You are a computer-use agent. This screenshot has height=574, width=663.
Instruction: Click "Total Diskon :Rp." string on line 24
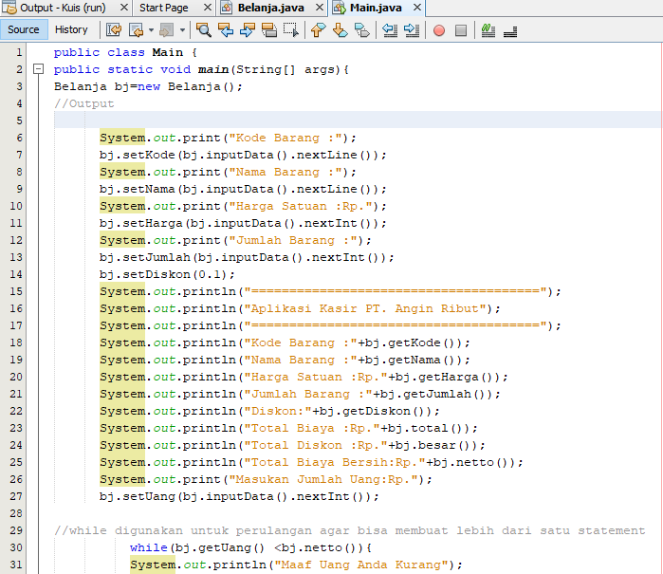[x=316, y=445]
